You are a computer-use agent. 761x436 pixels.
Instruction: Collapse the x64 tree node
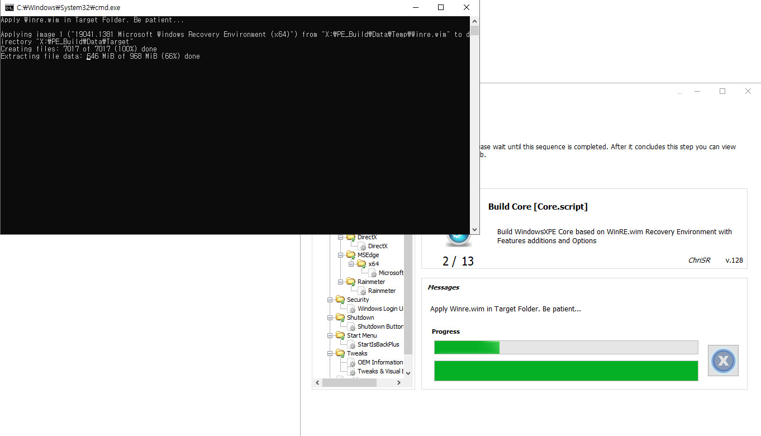351,264
